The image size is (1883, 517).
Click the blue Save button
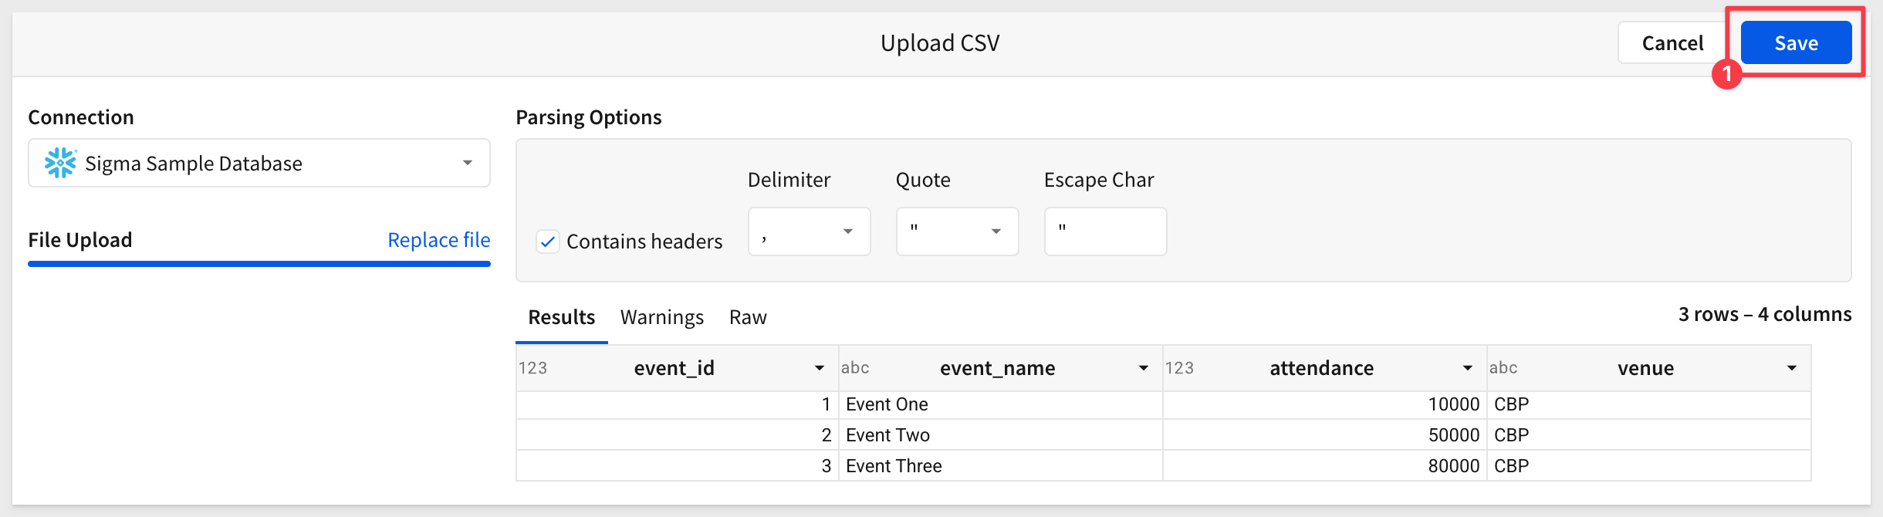(1797, 42)
